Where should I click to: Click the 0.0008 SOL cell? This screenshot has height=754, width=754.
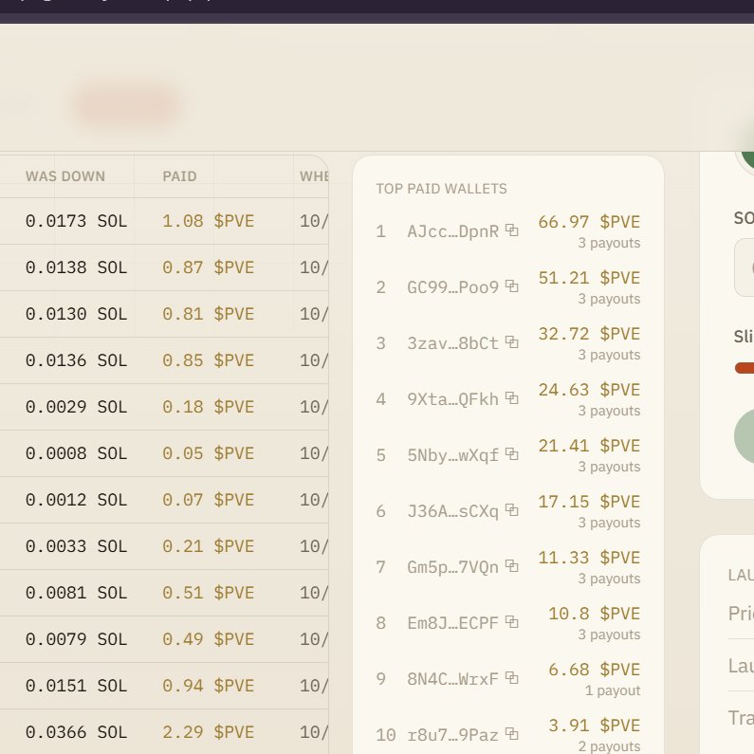click(x=77, y=453)
